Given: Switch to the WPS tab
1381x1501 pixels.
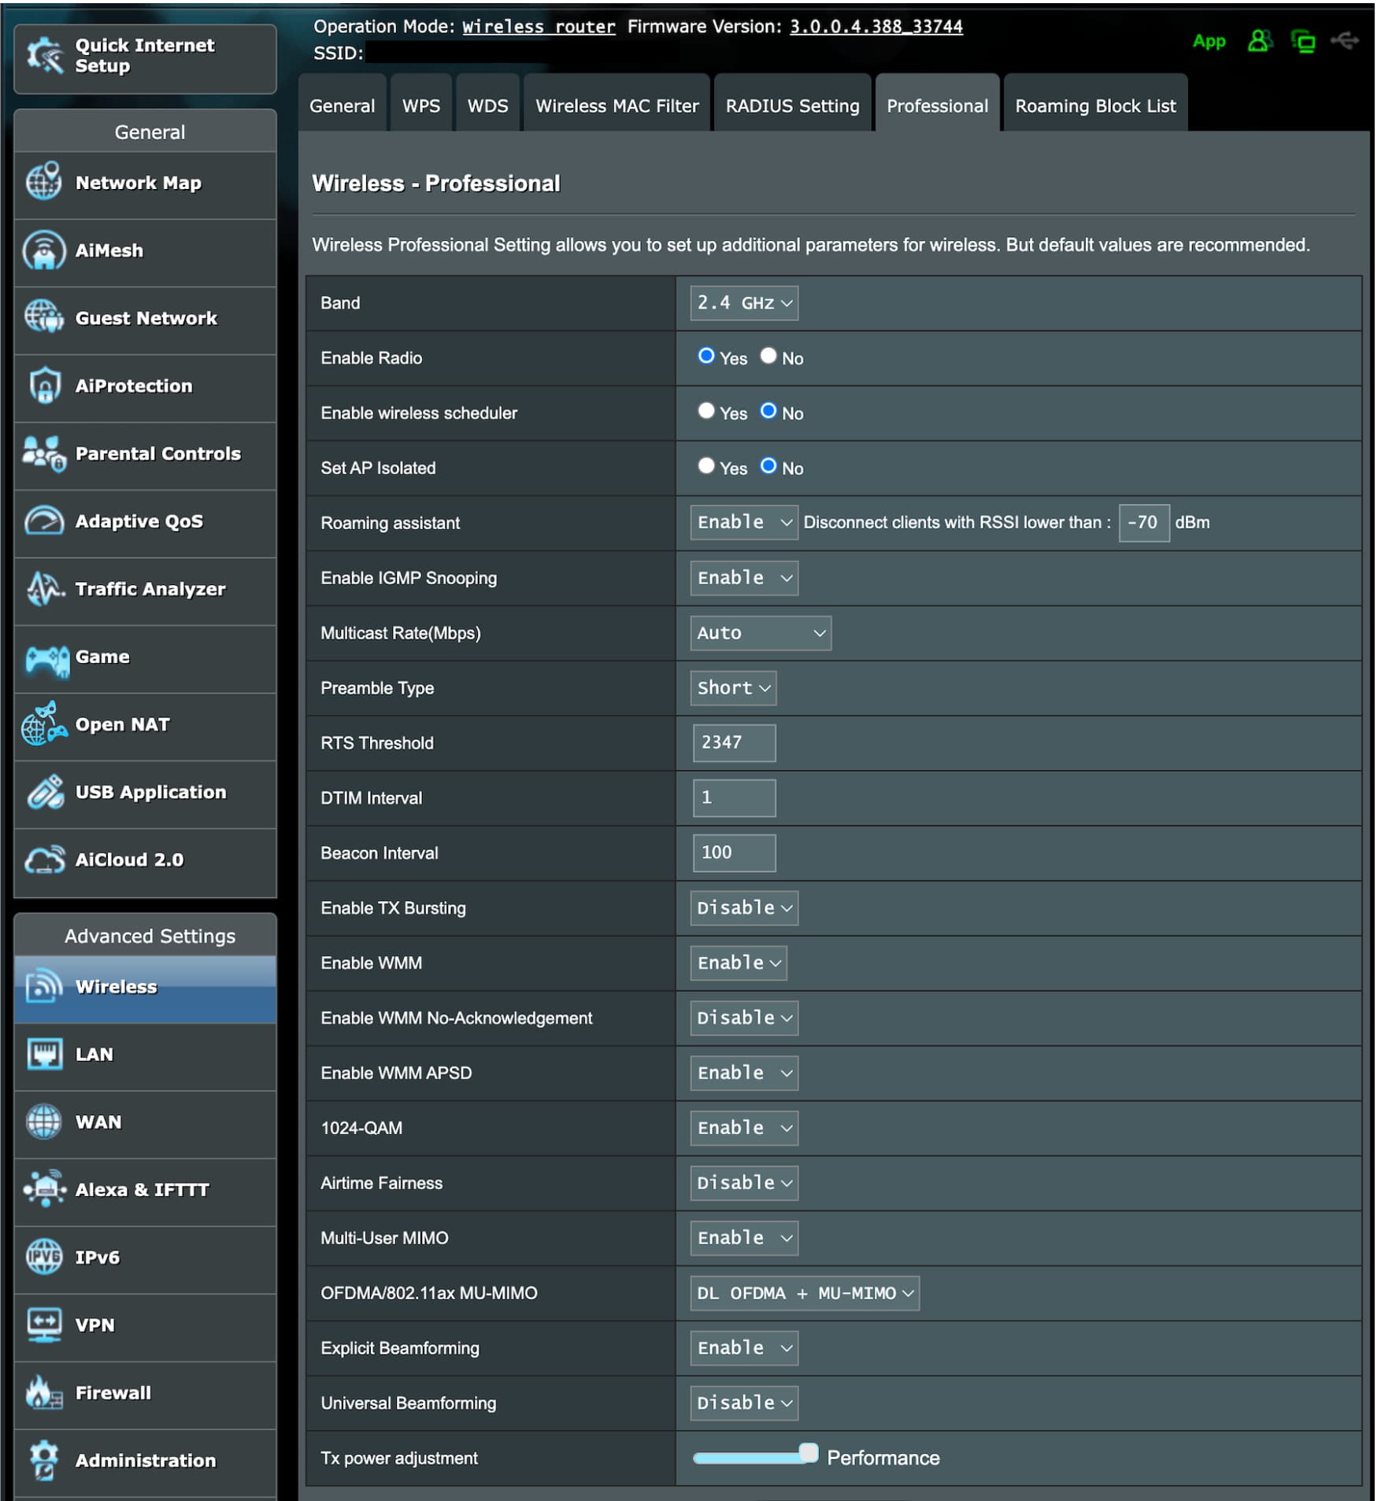Looking at the screenshot, I should coord(421,105).
